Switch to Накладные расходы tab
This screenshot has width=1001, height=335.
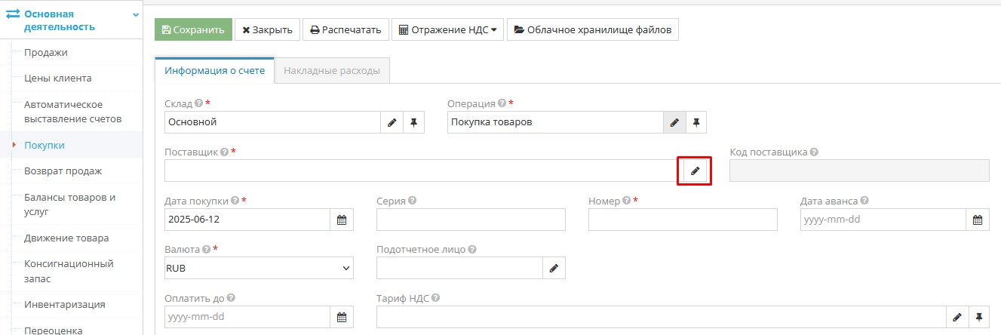point(331,71)
